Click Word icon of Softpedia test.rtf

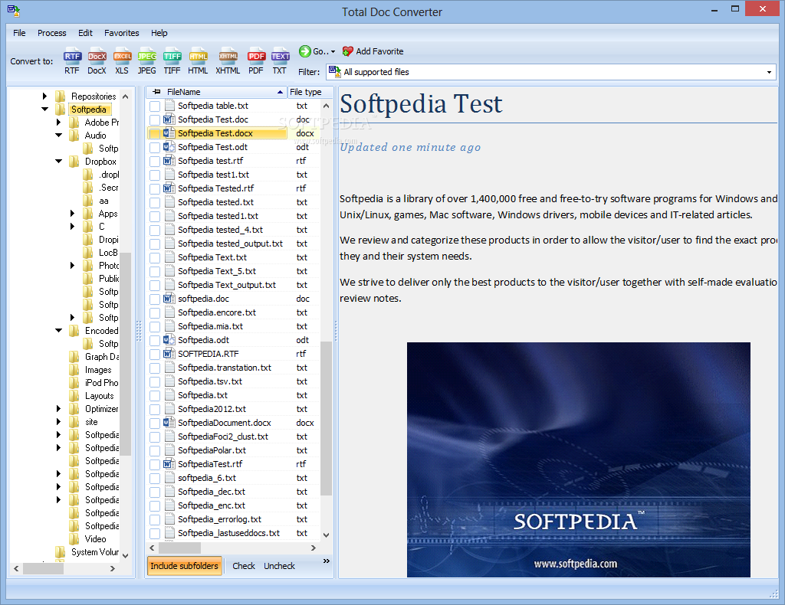click(x=169, y=161)
